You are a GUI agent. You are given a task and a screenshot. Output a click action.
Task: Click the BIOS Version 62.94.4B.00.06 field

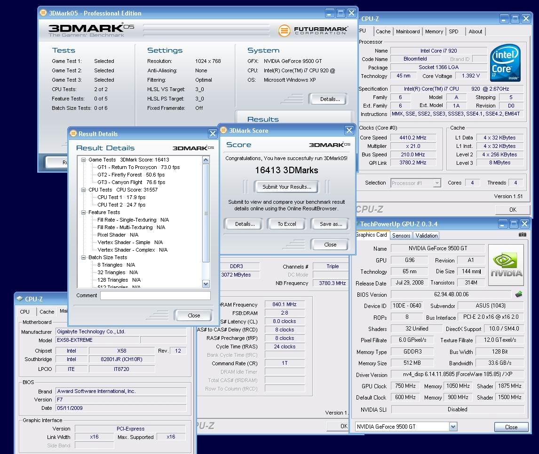click(451, 294)
